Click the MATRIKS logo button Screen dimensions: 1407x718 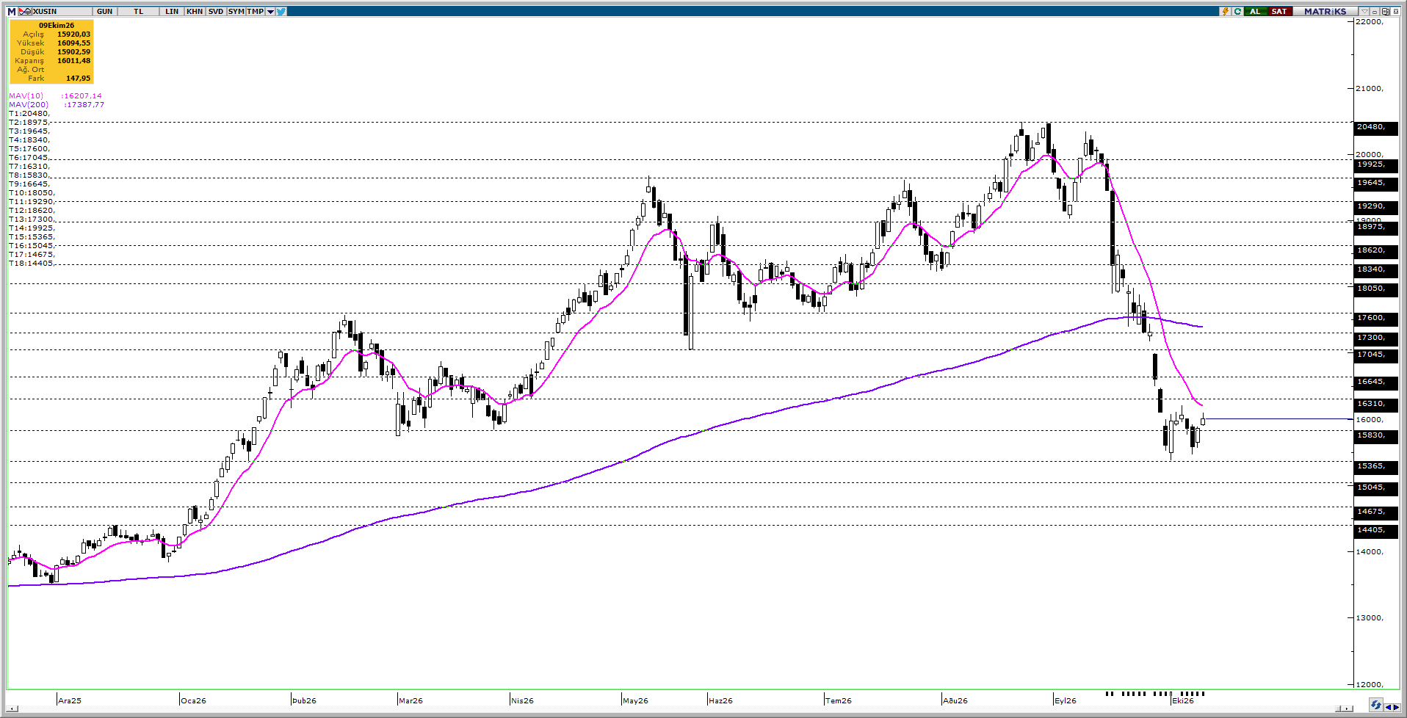pos(1325,12)
